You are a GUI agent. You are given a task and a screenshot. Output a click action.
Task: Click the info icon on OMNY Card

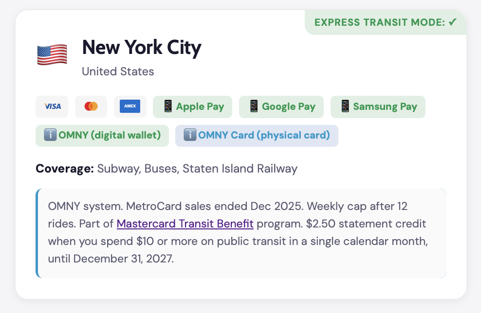[x=190, y=135]
